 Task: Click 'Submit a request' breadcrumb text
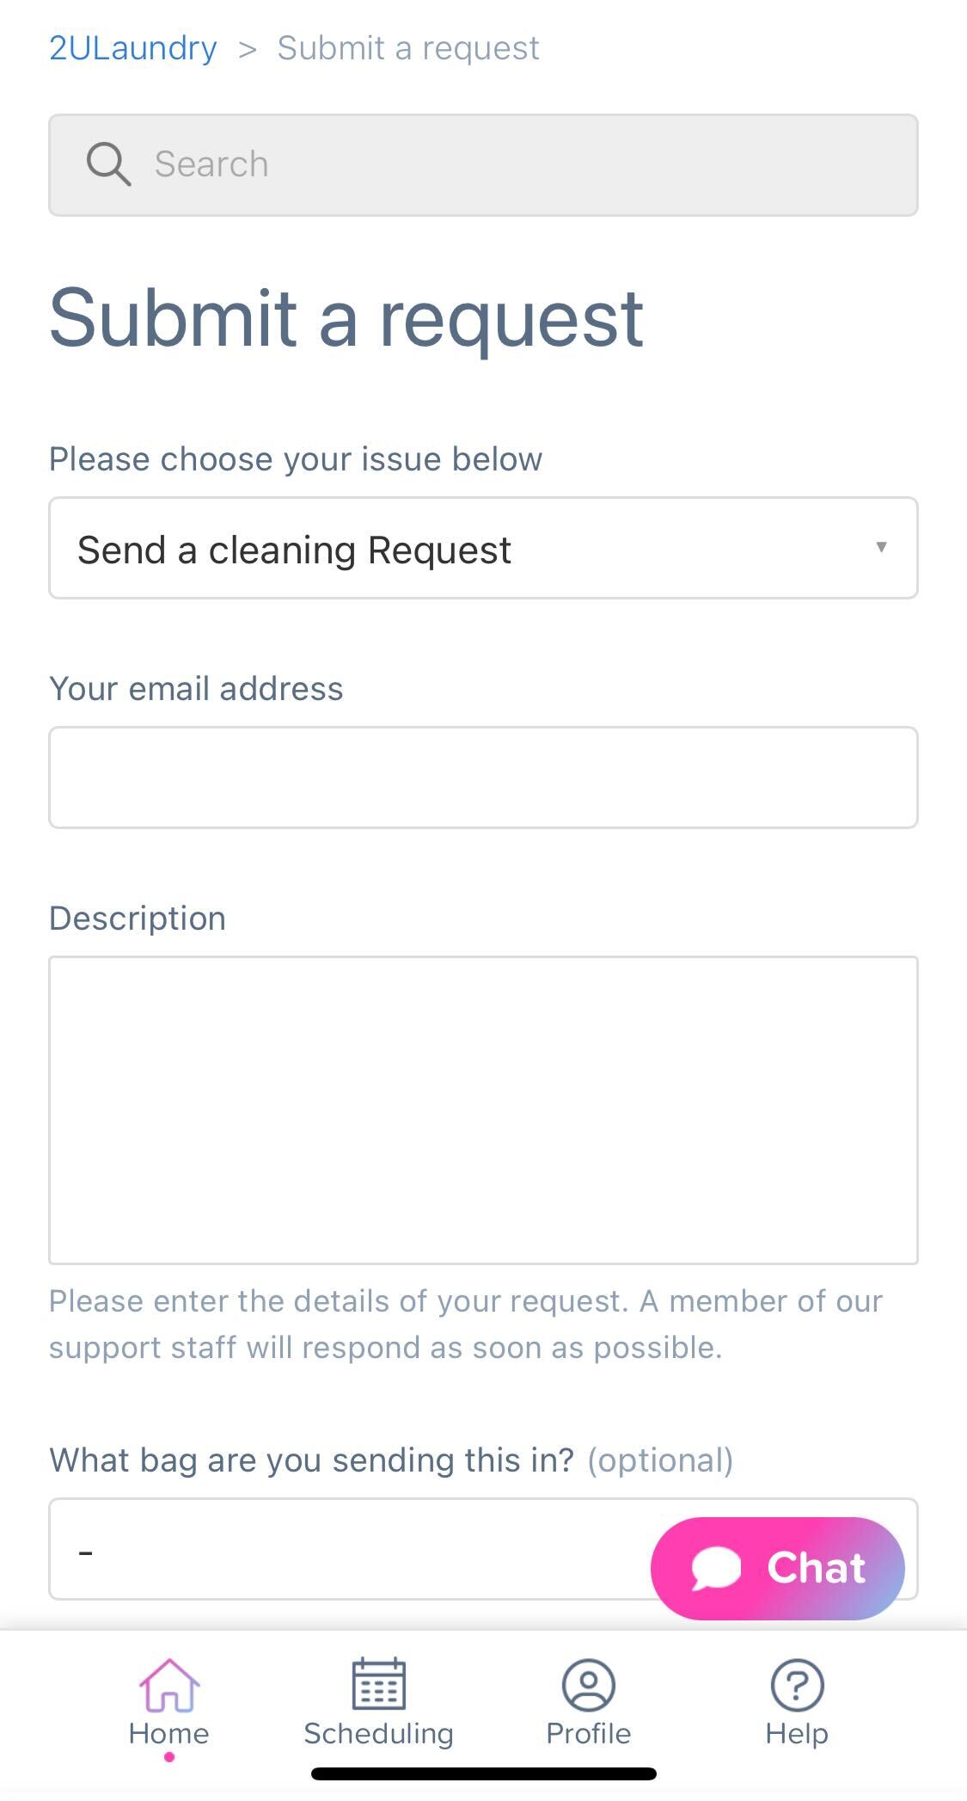[408, 48]
